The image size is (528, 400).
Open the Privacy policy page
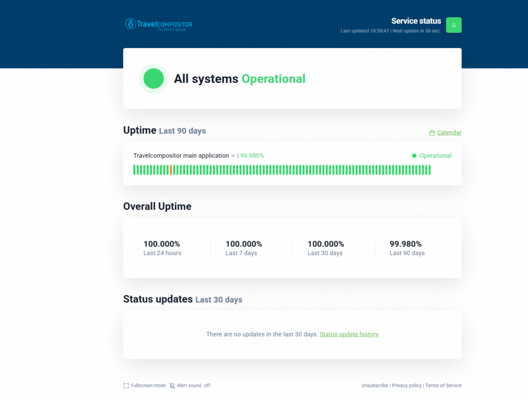tap(406, 386)
